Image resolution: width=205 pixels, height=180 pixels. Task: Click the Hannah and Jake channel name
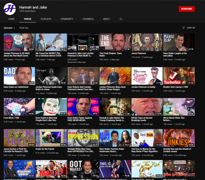pos(33,7)
